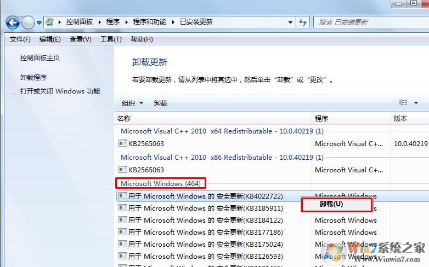Screen dimensions: 429x267
Task: Sort by the 程序 column header
Action: [351, 119]
